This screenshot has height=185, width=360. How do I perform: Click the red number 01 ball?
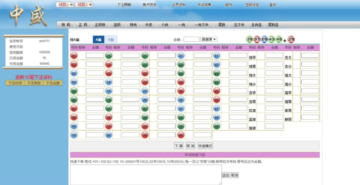(x=74, y=56)
